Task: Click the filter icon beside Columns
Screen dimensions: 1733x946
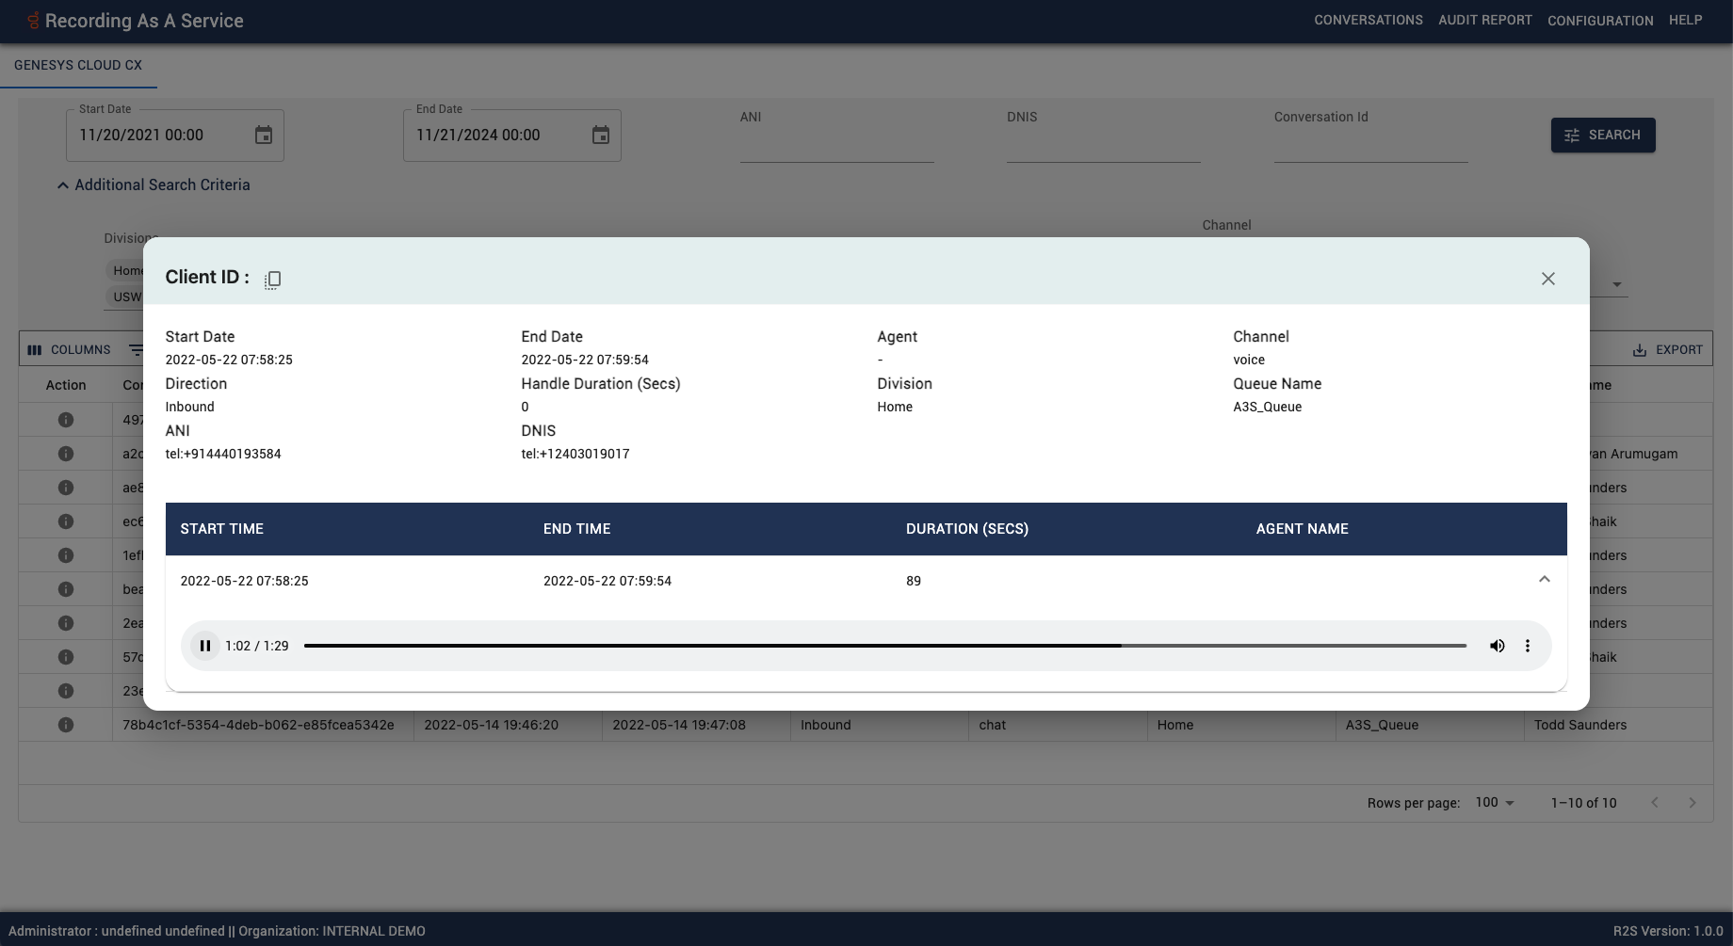Action: [x=136, y=349]
